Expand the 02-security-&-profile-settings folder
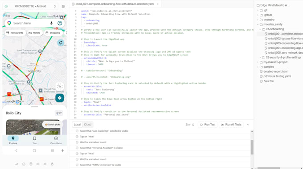 [x=260, y=58]
